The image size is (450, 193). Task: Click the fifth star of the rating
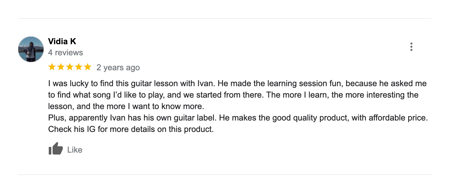point(88,67)
